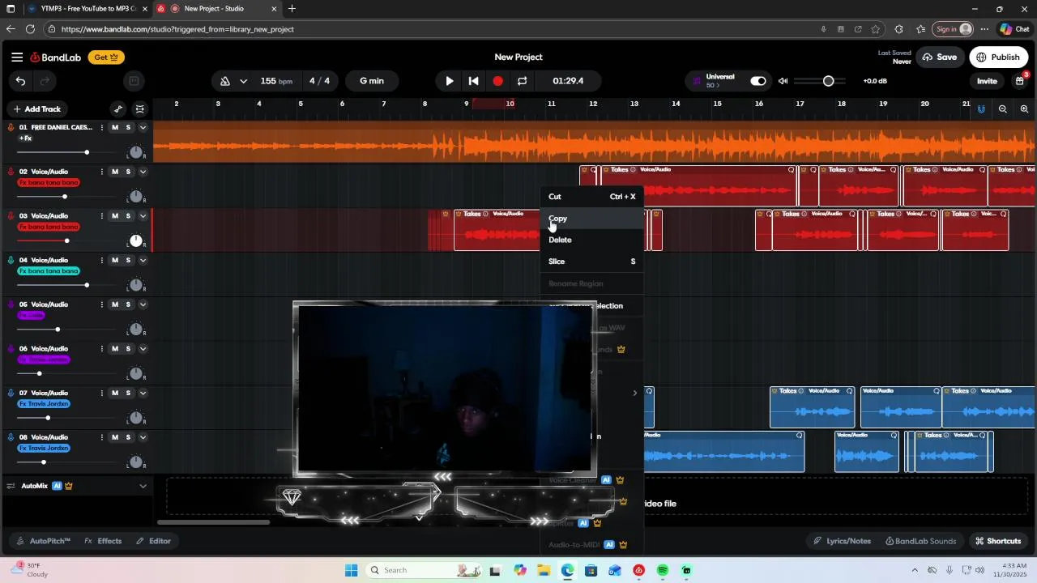
Task: Open the Lyrics/Notes panel
Action: click(843, 541)
